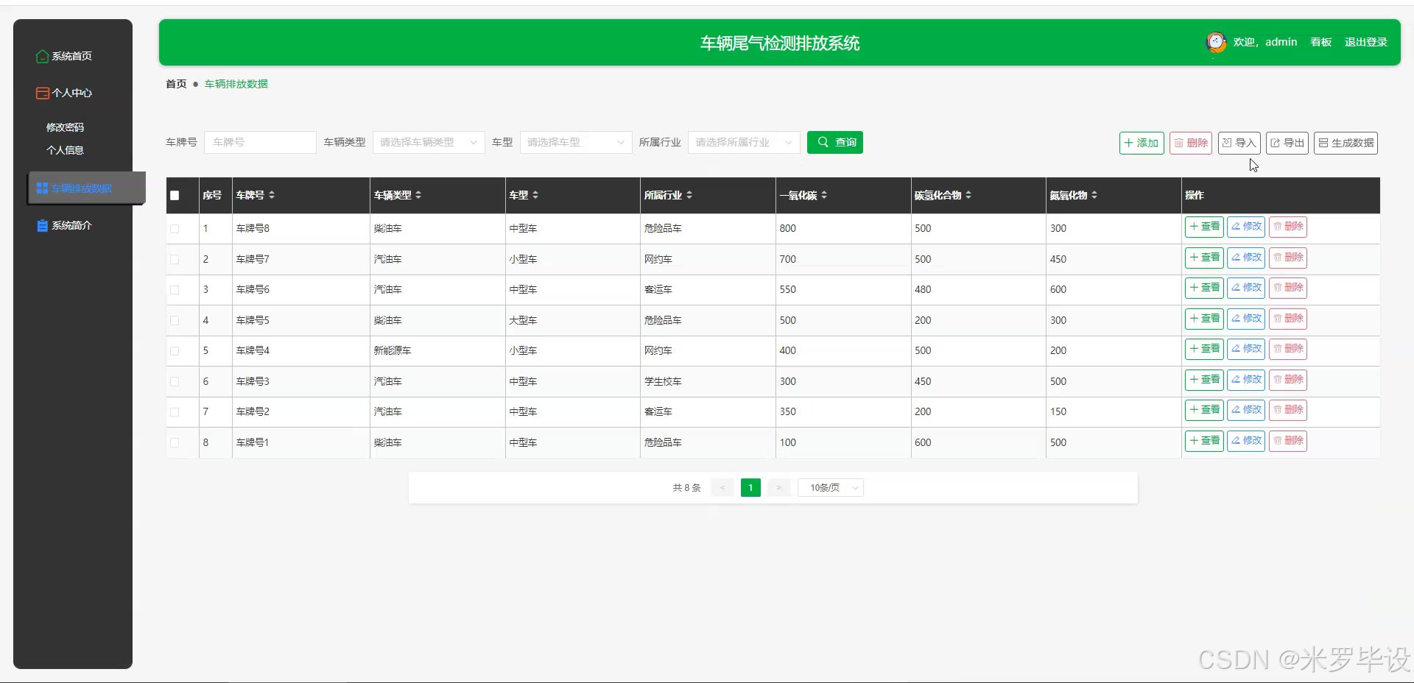
Task: Click the icon in 生成数据 button
Action: (1323, 143)
